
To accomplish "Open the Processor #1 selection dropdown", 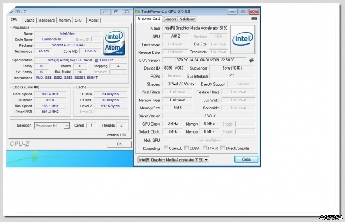I will click(52, 126).
